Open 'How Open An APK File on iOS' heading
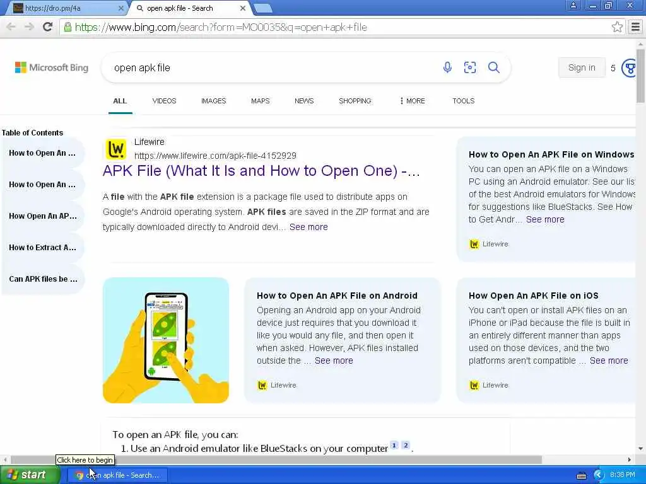This screenshot has width=646, height=484. (x=534, y=296)
